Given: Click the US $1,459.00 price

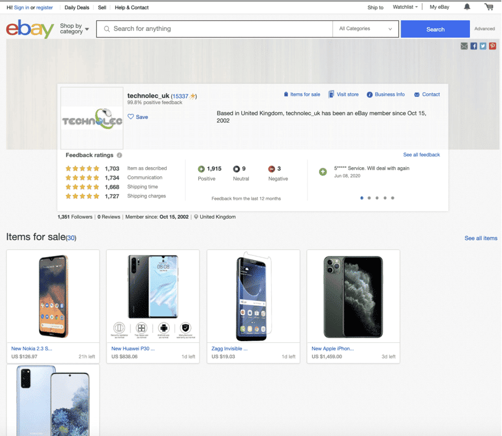Looking at the screenshot, I should [327, 356].
